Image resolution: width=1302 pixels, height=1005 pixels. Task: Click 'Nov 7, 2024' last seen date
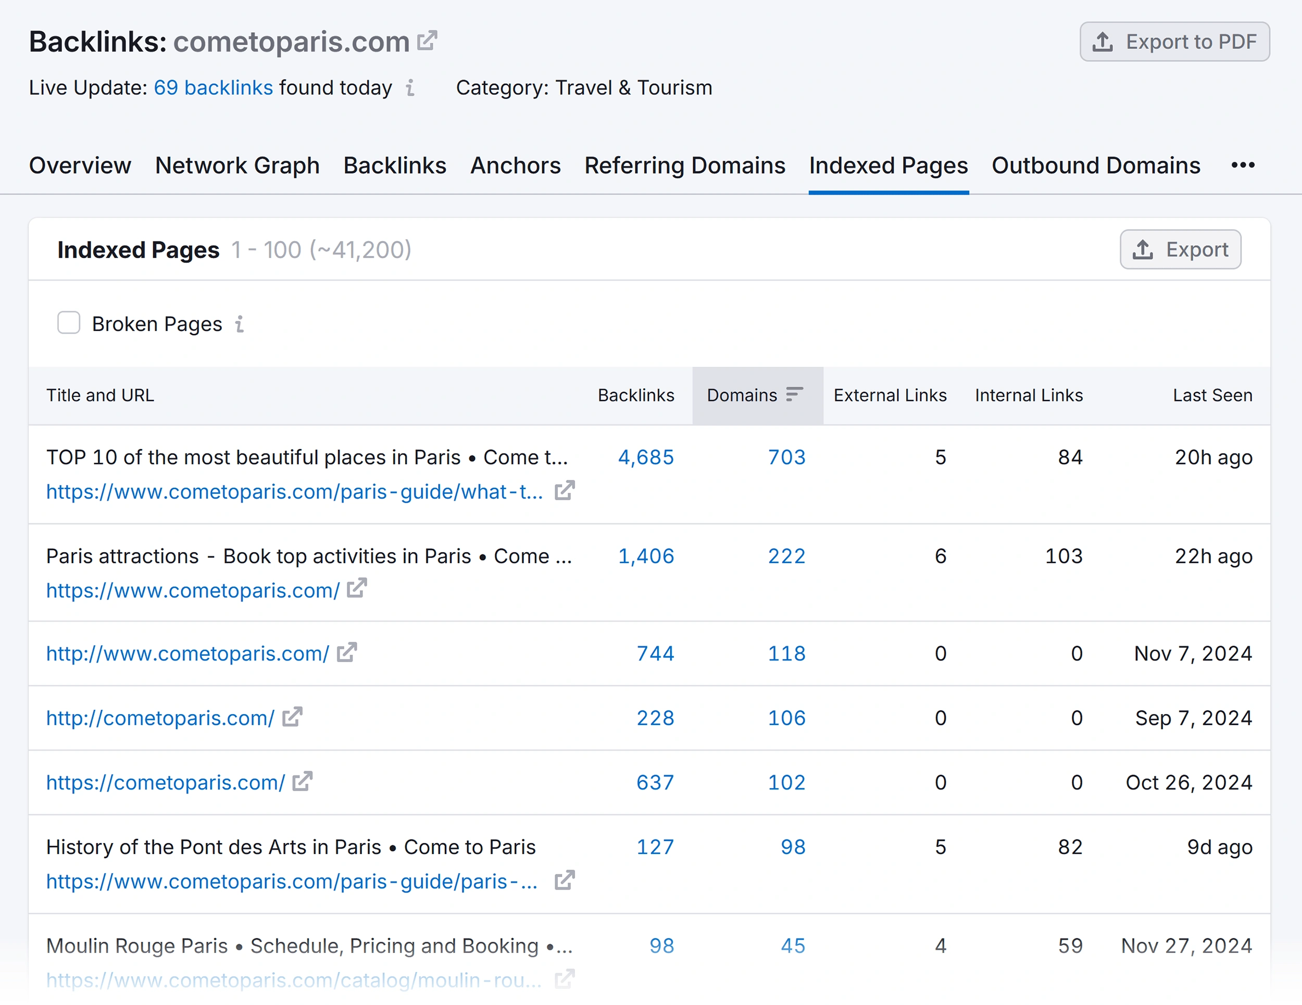(1193, 654)
